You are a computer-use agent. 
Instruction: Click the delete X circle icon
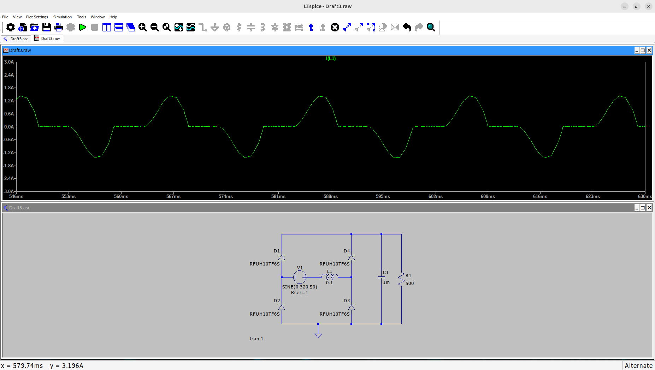335,27
